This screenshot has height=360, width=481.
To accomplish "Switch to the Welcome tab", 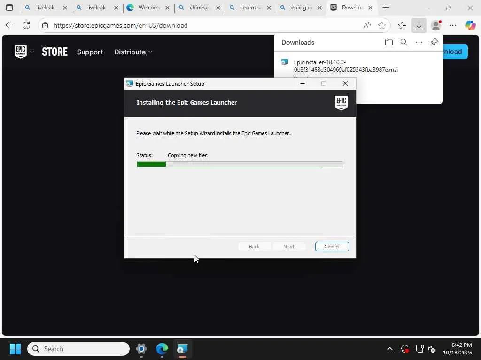I will click(x=149, y=7).
